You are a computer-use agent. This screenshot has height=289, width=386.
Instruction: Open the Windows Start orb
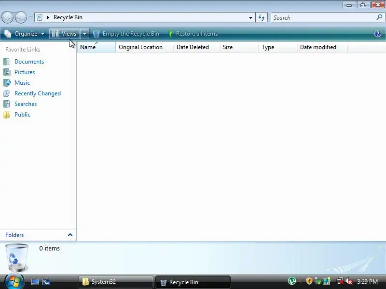14,281
